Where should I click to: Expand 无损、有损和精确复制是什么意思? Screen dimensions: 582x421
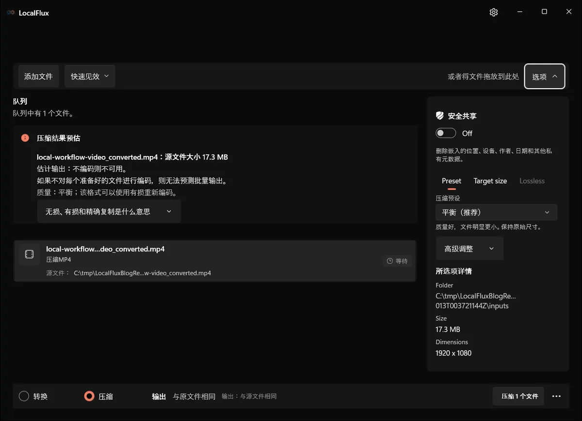(109, 212)
